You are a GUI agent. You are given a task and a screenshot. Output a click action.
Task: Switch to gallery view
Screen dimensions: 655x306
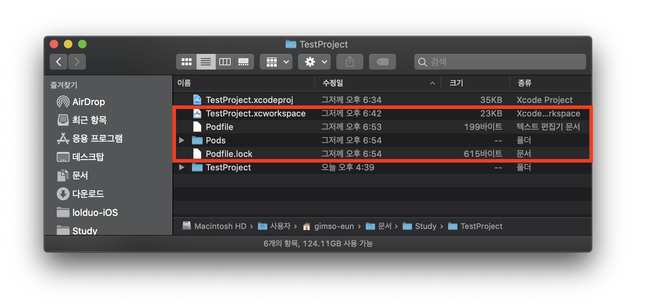(x=244, y=62)
